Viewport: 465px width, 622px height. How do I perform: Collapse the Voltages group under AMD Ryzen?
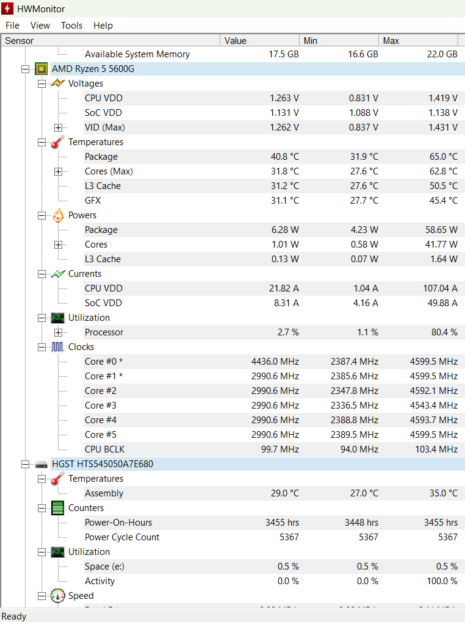click(x=41, y=84)
